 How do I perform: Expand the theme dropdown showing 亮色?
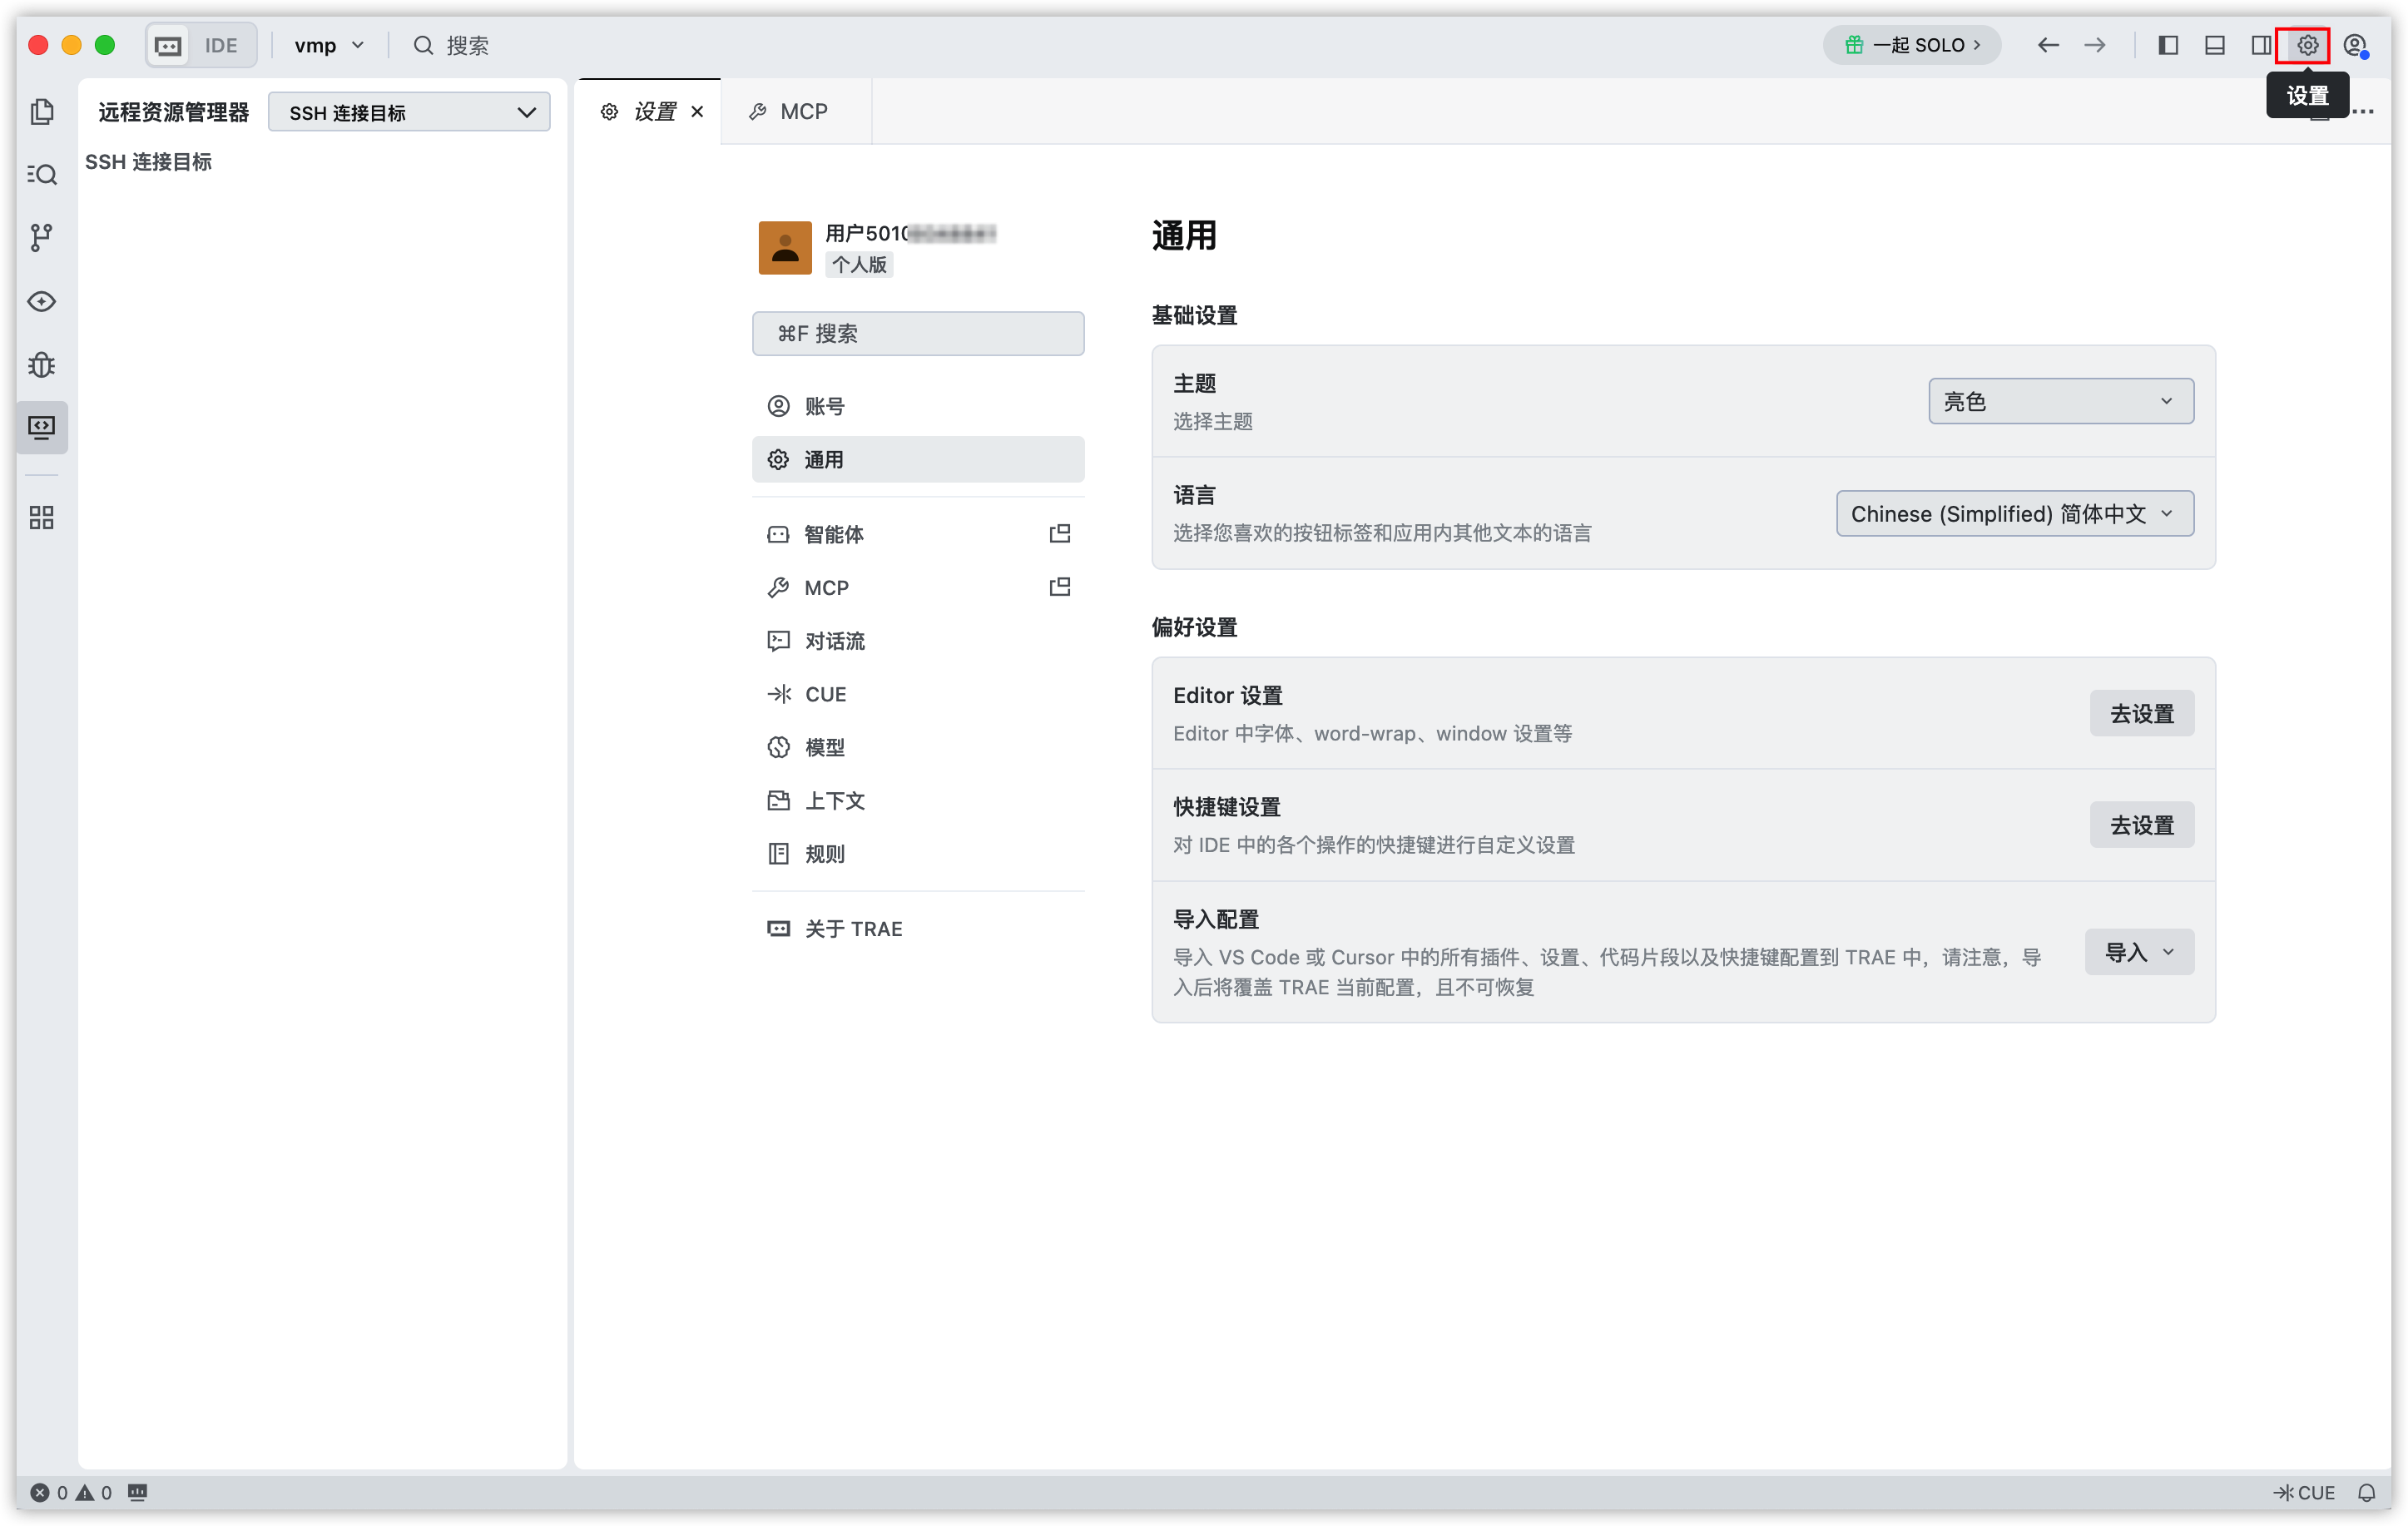2061,401
